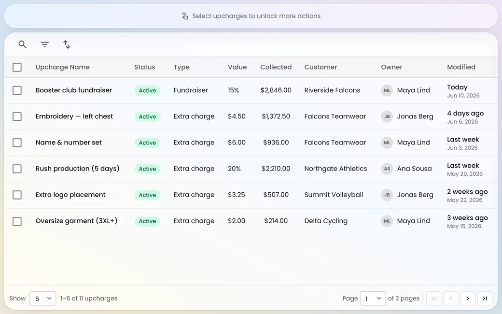
Task: Open the filter options
Action: pyautogui.click(x=44, y=44)
